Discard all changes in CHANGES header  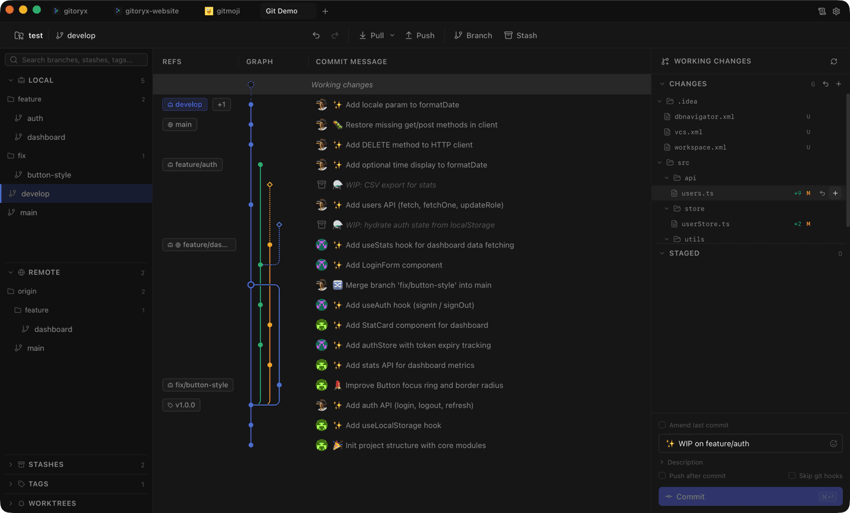826,84
